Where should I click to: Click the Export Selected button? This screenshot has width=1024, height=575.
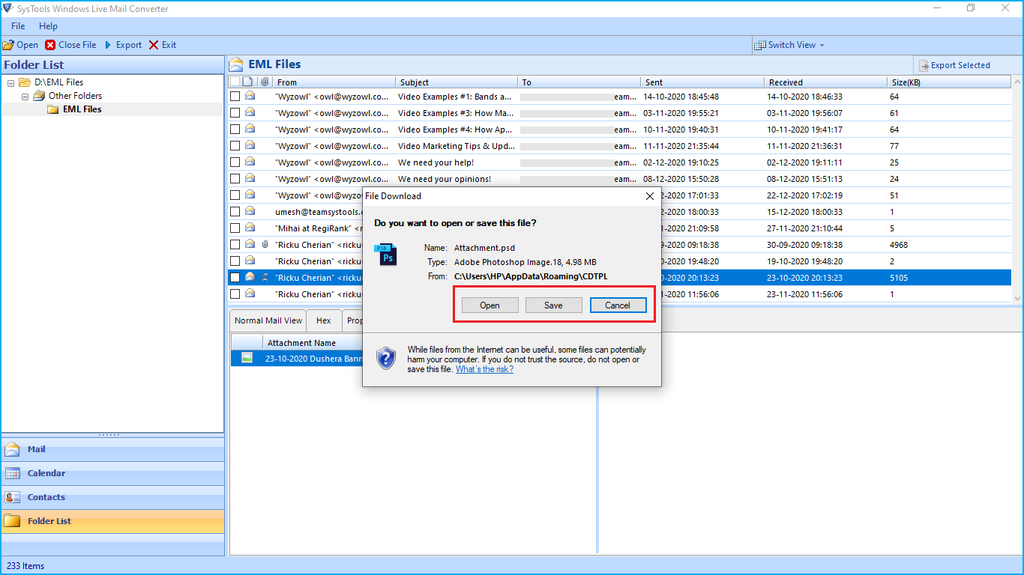click(954, 65)
